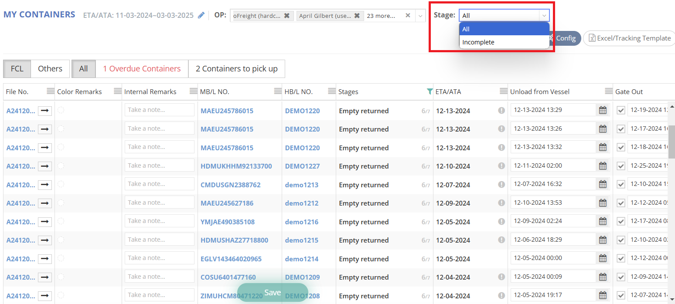
Task: Click the Stages column filter icon
Action: pyautogui.click(x=430, y=91)
